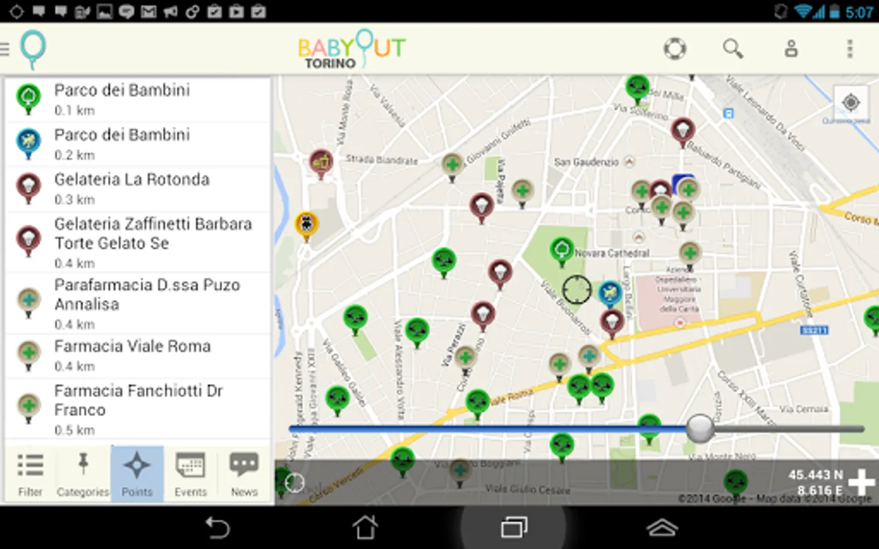Open the three-dot overflow menu
Viewport: 879px width, 549px height.
[x=850, y=49]
